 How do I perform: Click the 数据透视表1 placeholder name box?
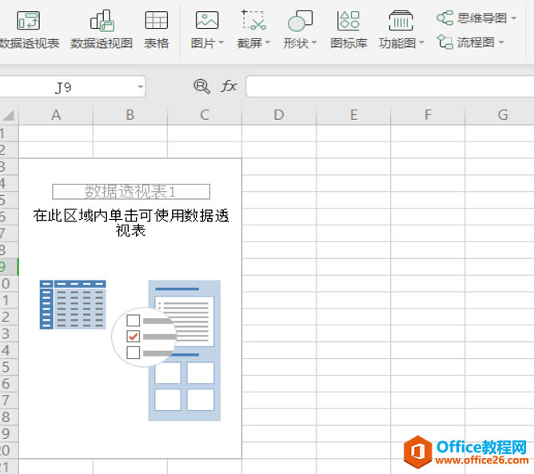coord(131,191)
